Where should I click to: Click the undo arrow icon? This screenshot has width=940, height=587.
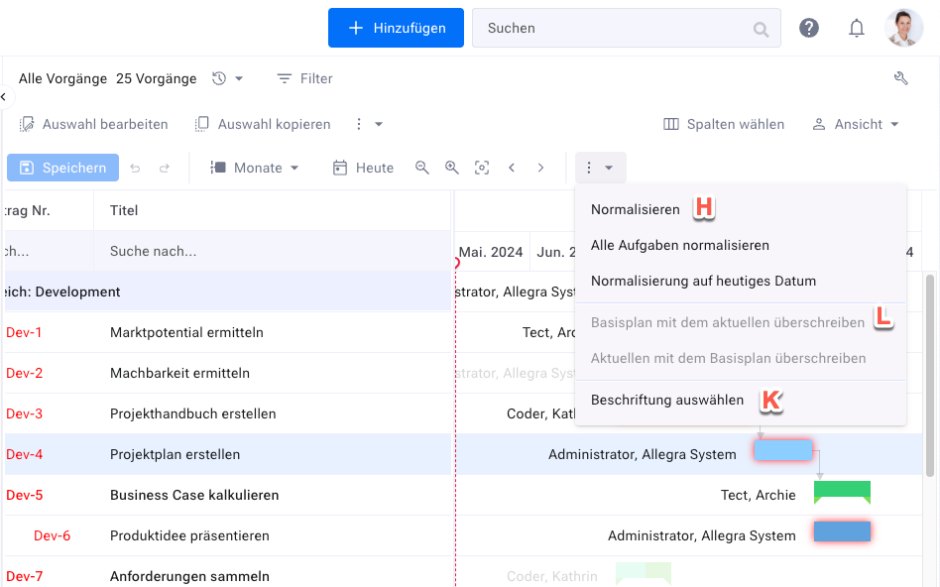click(136, 168)
